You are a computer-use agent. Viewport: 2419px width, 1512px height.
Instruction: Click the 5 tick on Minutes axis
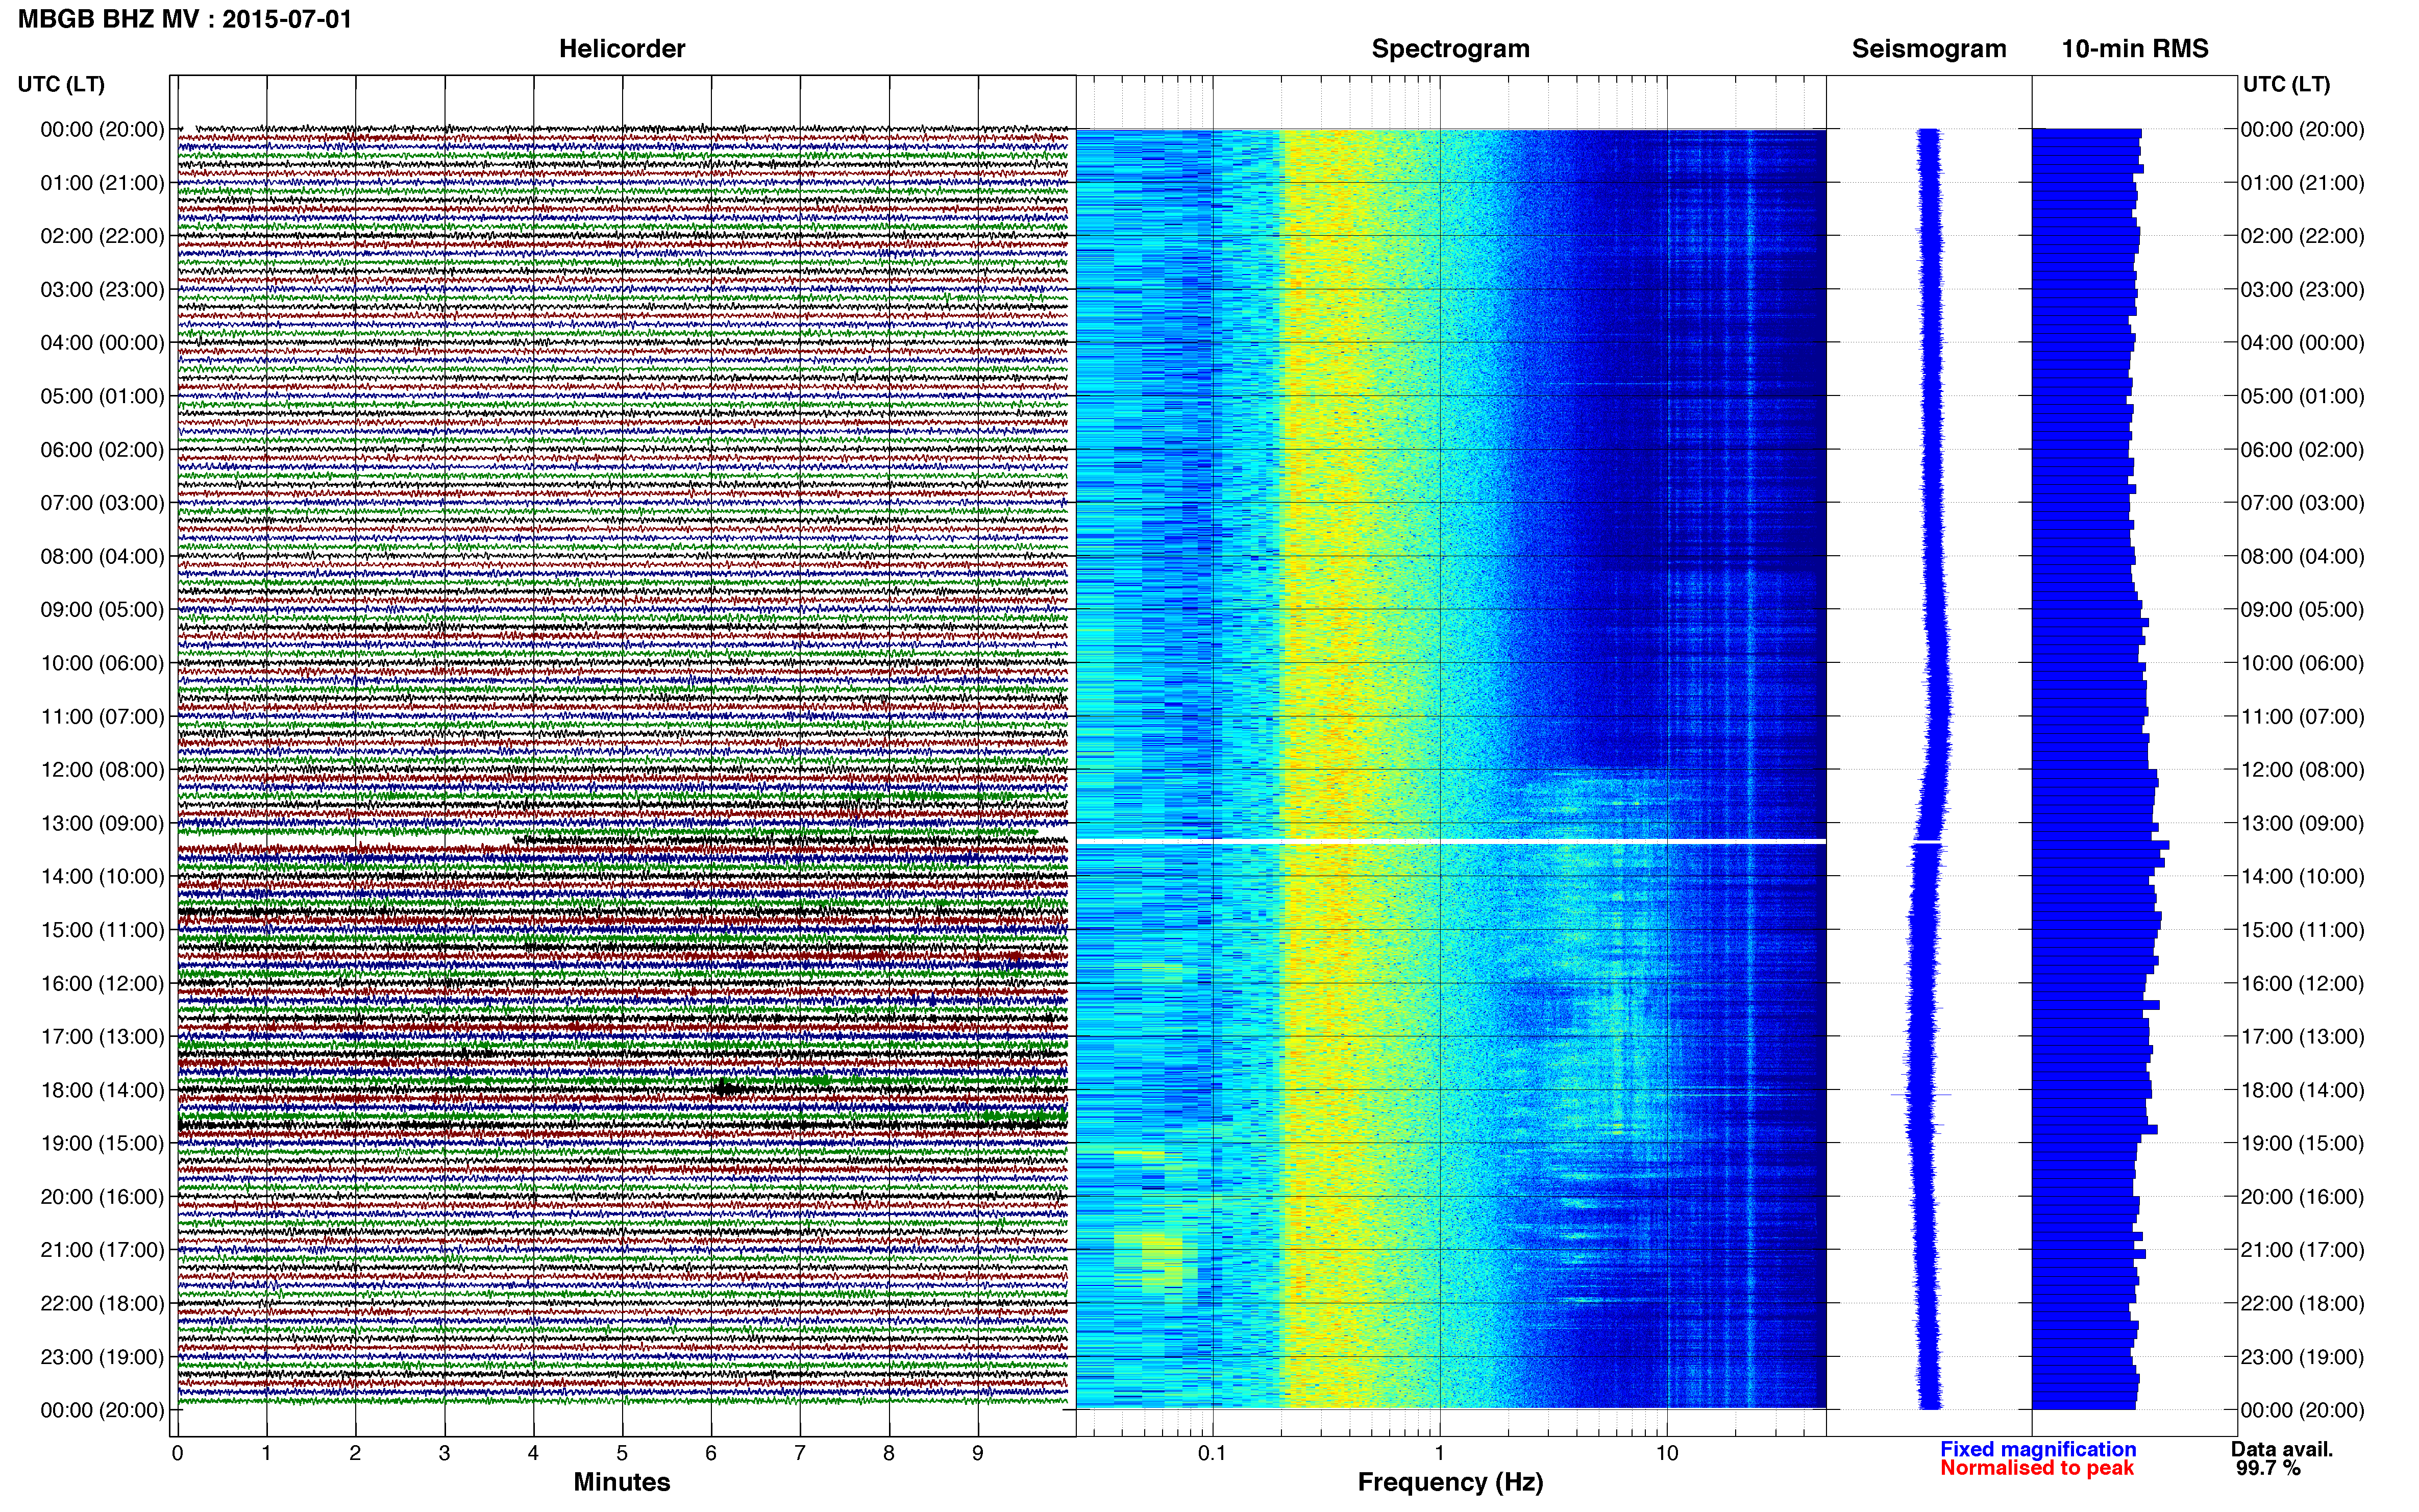622,1453
